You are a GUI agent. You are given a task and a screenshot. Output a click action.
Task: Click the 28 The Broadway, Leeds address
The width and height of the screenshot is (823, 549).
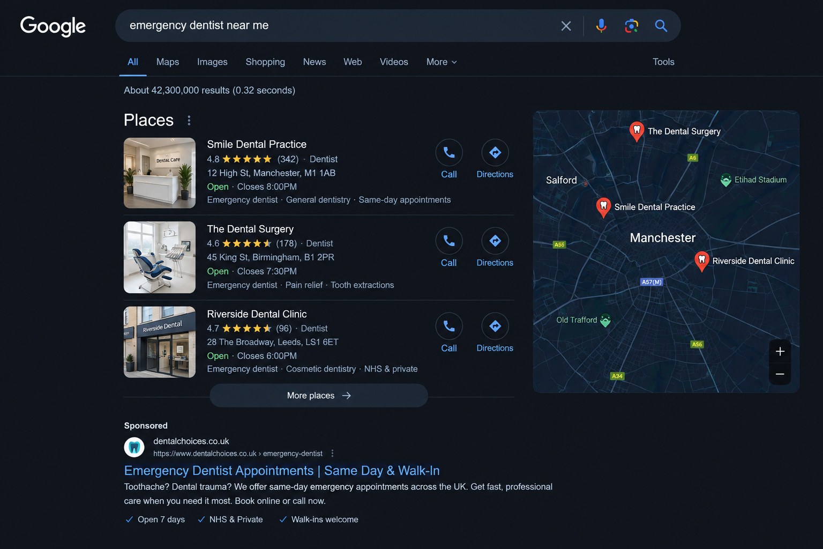coord(273,342)
